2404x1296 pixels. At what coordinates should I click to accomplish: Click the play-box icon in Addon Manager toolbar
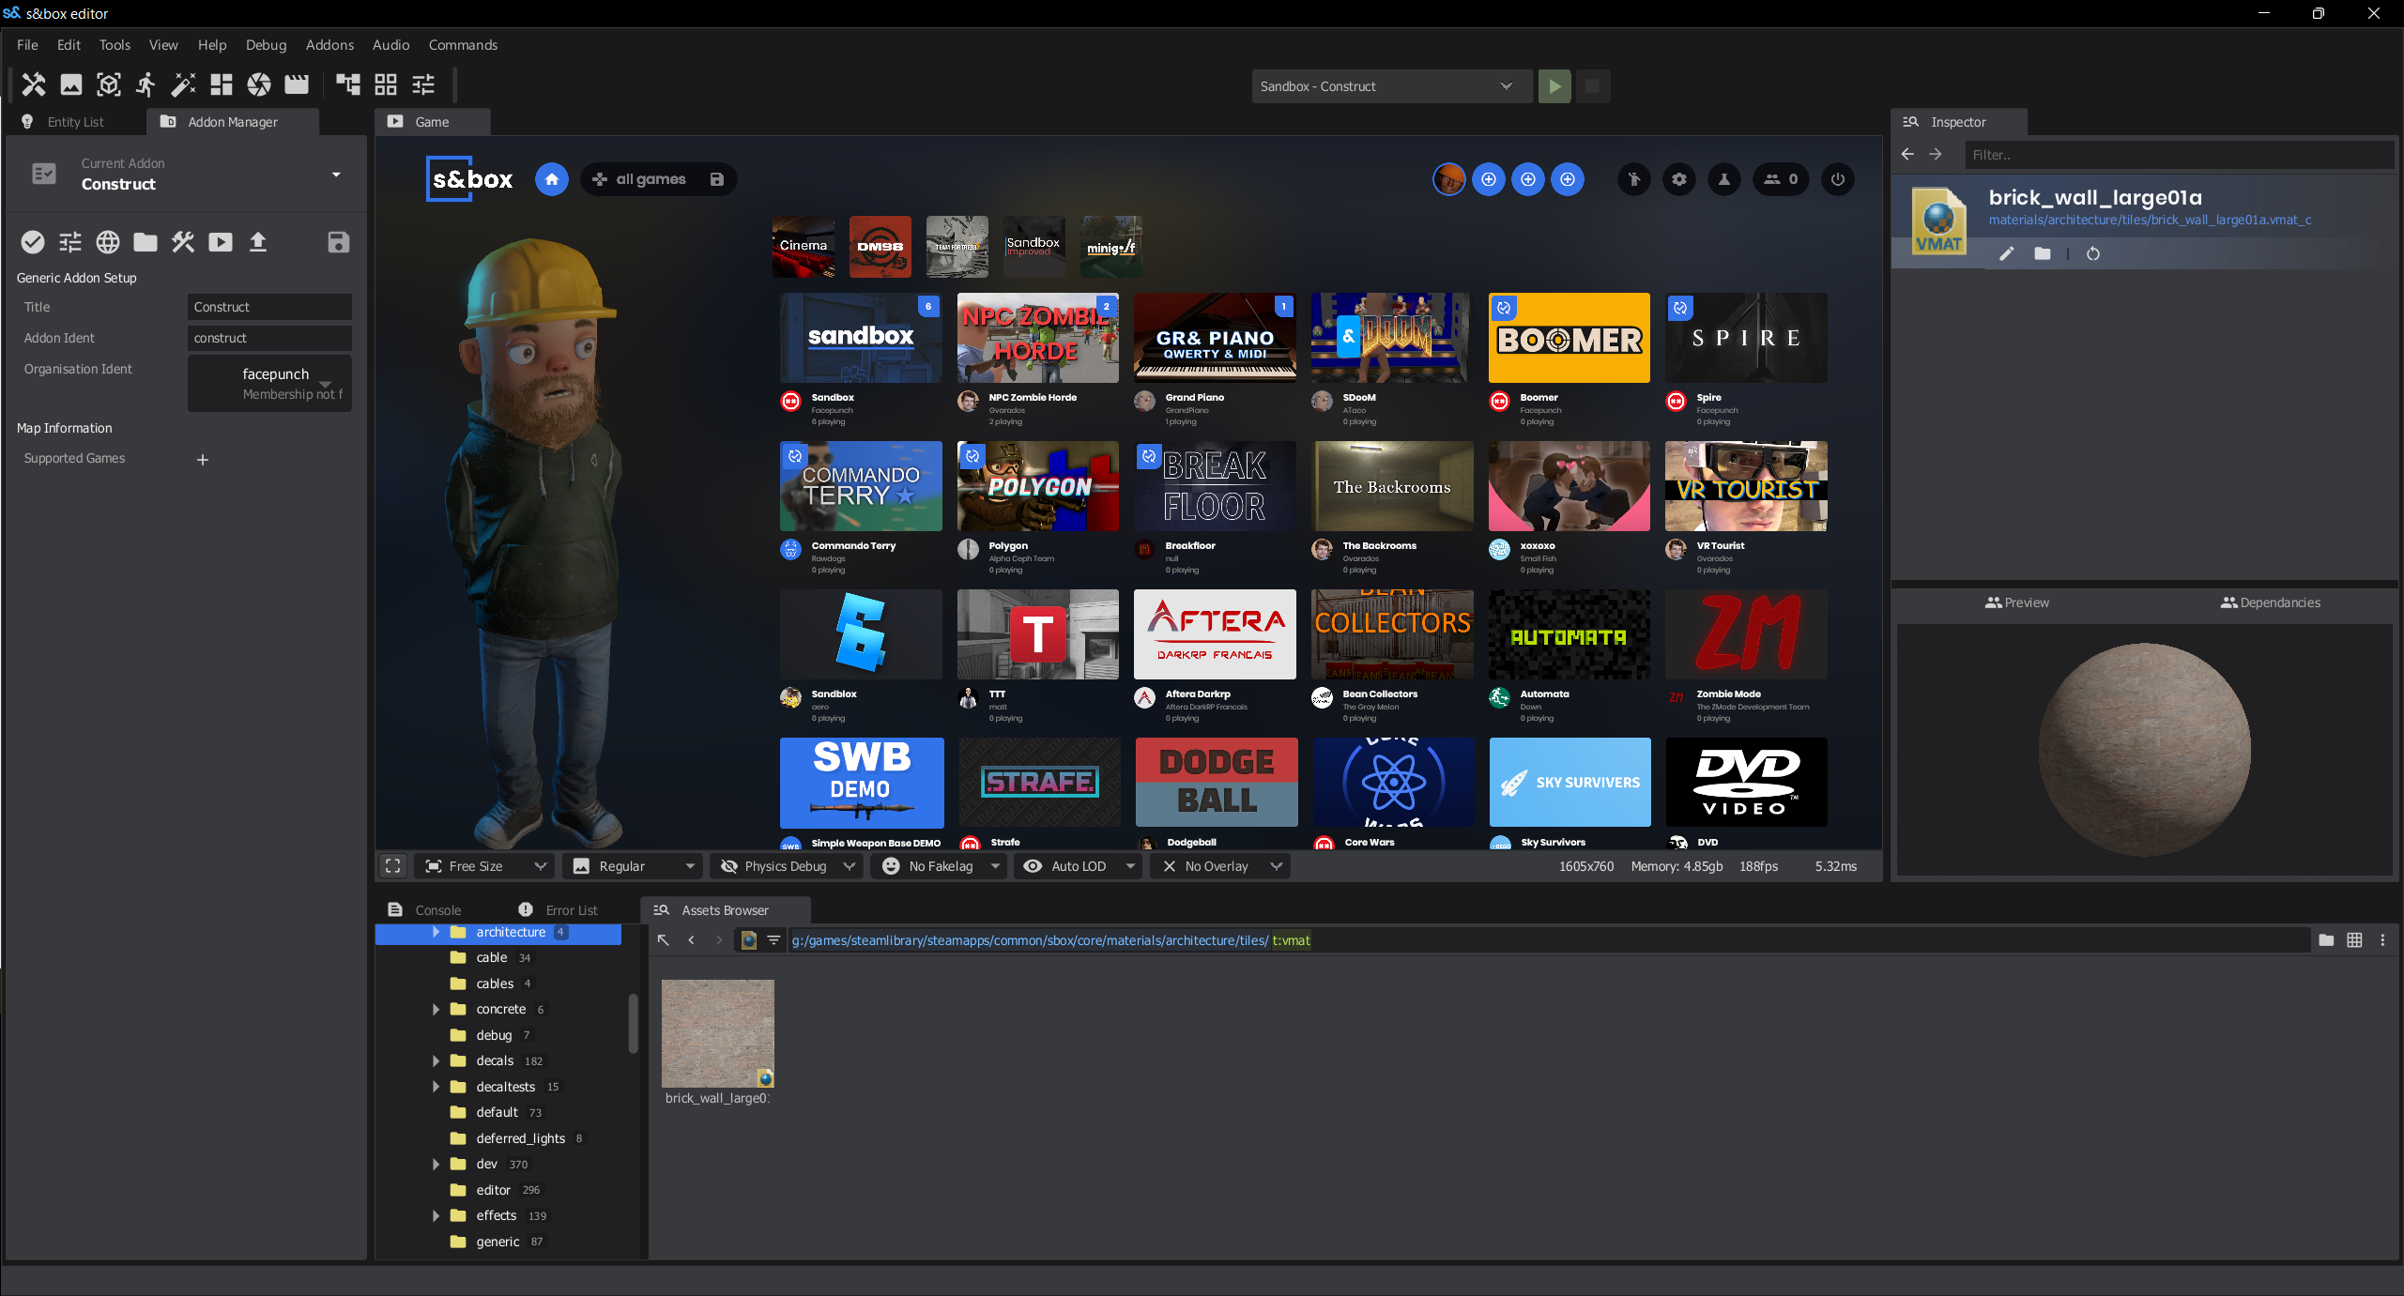221,242
